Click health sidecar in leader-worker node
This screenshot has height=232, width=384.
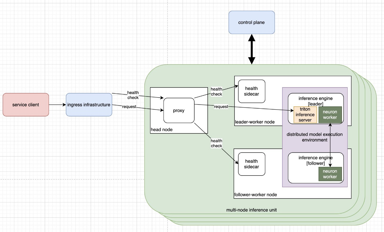(251, 91)
